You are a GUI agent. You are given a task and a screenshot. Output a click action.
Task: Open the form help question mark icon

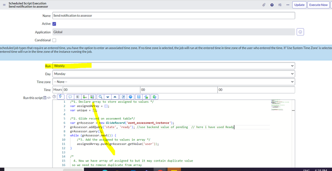(x=272, y=5)
